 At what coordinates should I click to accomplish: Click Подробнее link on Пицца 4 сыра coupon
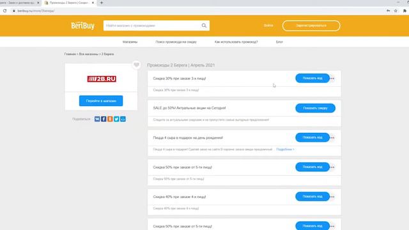click(285, 149)
